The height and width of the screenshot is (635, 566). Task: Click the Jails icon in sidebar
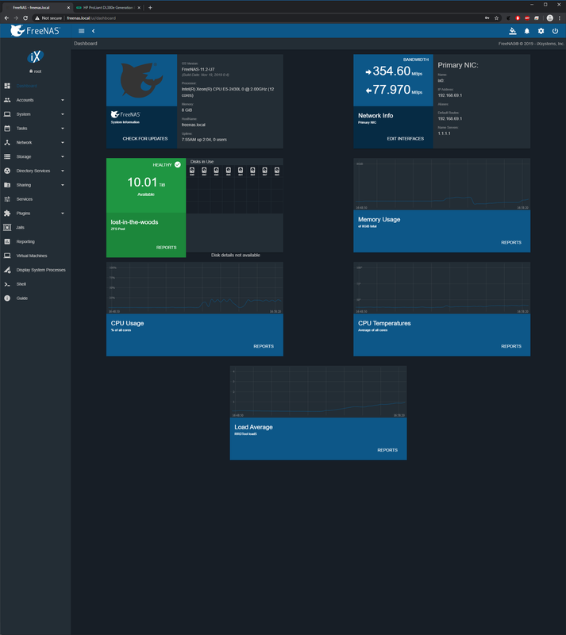[x=7, y=228]
